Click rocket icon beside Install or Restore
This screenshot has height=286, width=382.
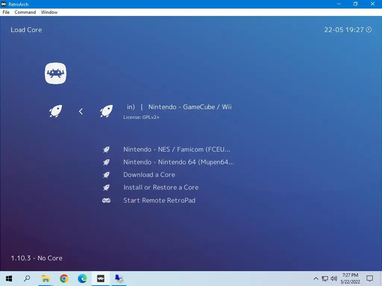pyautogui.click(x=106, y=187)
